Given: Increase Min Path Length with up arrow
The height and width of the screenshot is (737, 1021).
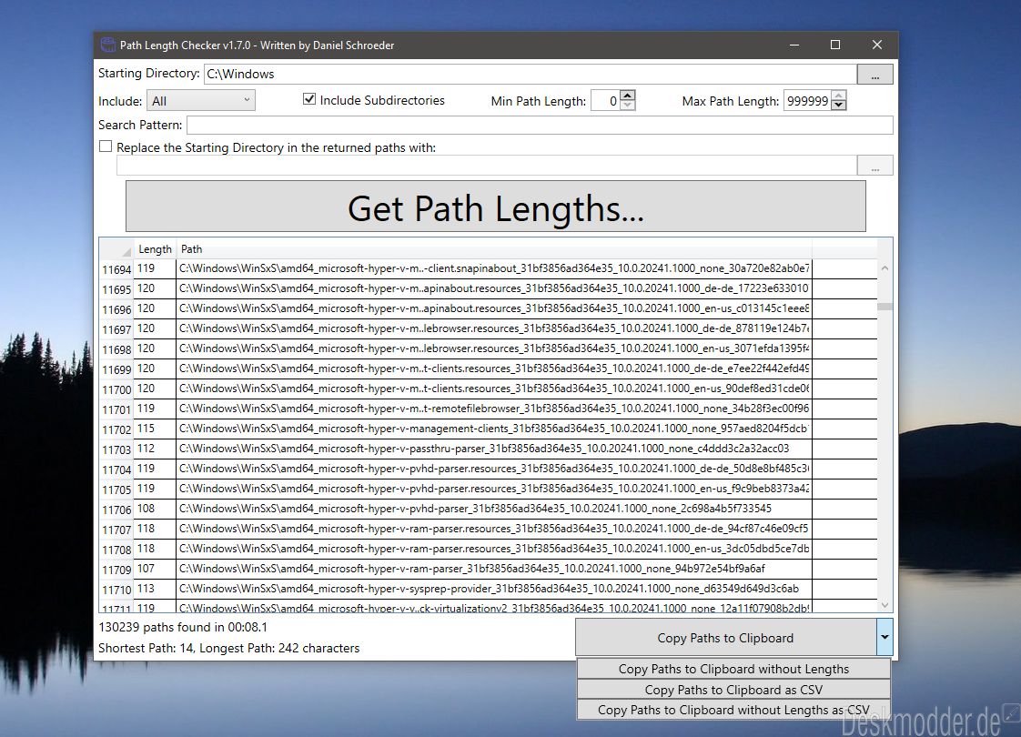Looking at the screenshot, I should [627, 95].
